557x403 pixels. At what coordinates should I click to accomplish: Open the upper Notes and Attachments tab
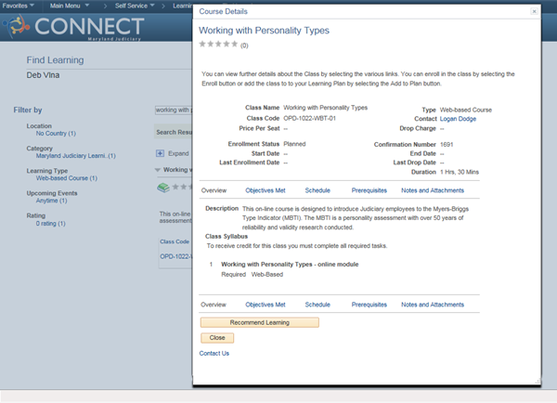(x=432, y=189)
